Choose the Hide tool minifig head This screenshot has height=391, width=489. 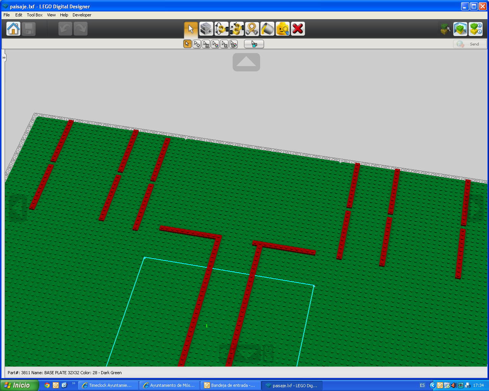[283, 29]
